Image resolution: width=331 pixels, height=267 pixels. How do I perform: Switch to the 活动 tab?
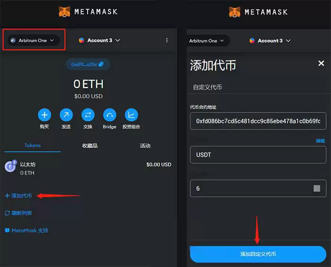click(x=145, y=145)
